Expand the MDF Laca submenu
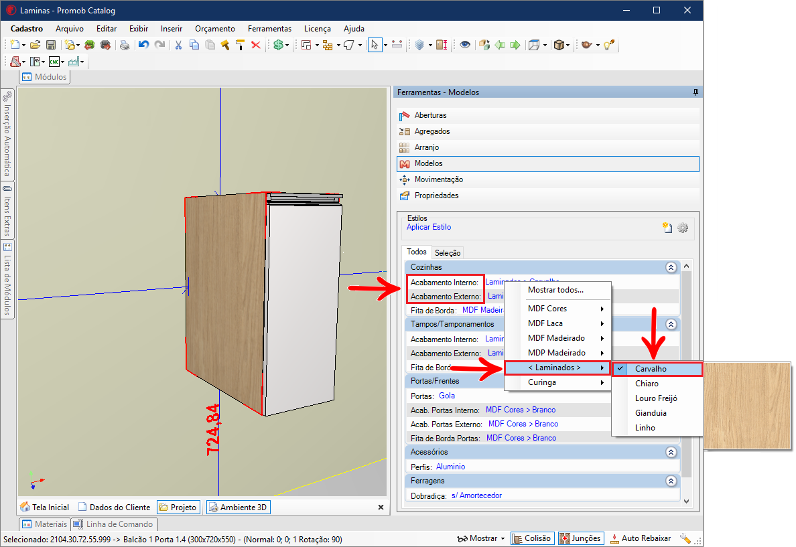The height and width of the screenshot is (547, 796). [558, 323]
